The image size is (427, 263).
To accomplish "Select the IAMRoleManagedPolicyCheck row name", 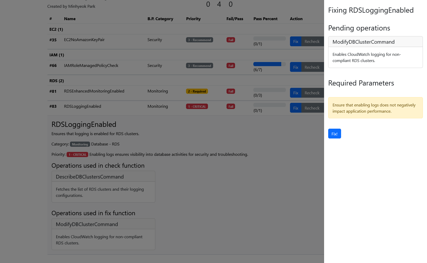I will pyautogui.click(x=91, y=65).
